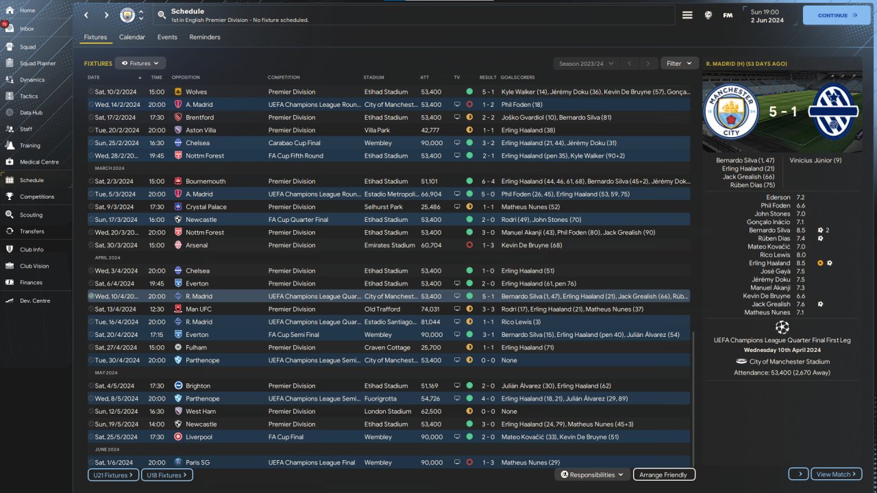Open the Training section
The width and height of the screenshot is (877, 493).
pos(29,146)
